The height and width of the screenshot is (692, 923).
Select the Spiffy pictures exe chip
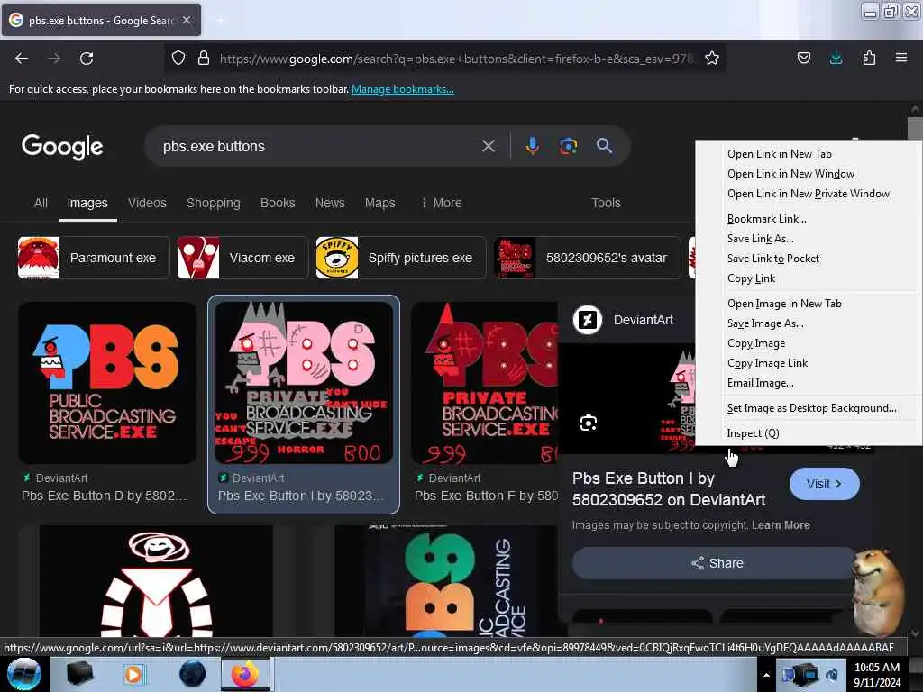[x=401, y=258]
